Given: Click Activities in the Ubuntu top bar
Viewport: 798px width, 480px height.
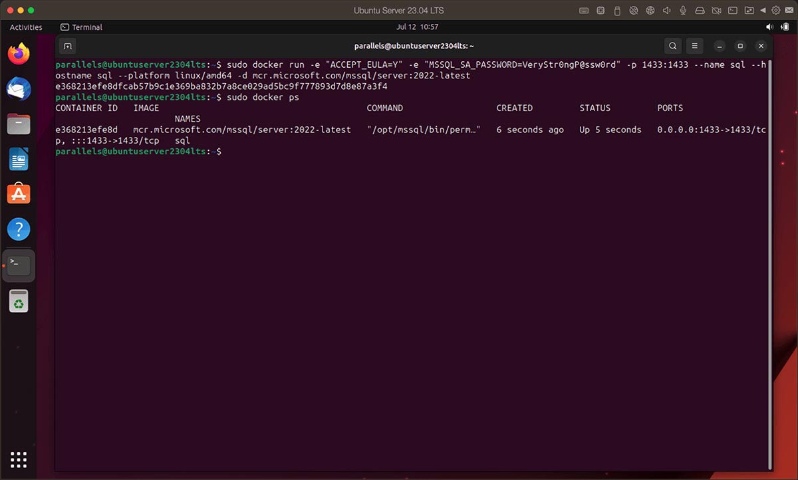Looking at the screenshot, I should 25,27.
